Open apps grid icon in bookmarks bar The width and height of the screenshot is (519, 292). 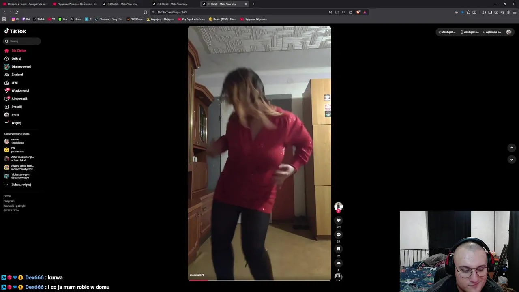coord(4,19)
